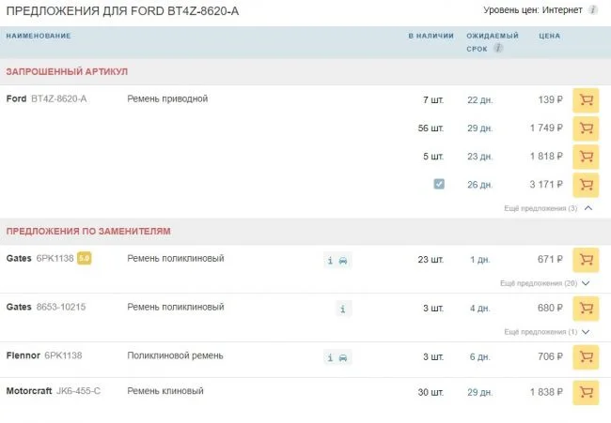Screen dimensions: 611x423
Task: Open info icon for Gates 8653-10215
Action: pyautogui.click(x=343, y=308)
